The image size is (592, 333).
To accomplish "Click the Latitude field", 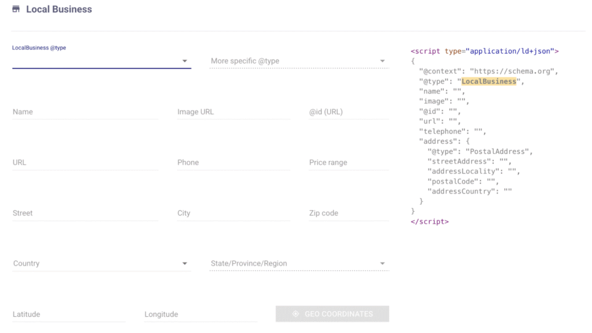I will tap(69, 314).
